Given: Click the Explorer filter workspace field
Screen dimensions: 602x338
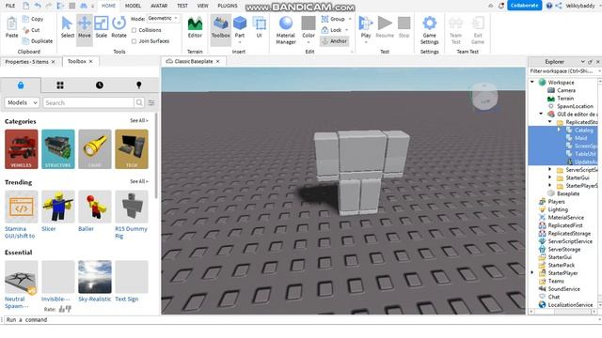Looking at the screenshot, I should pos(562,71).
